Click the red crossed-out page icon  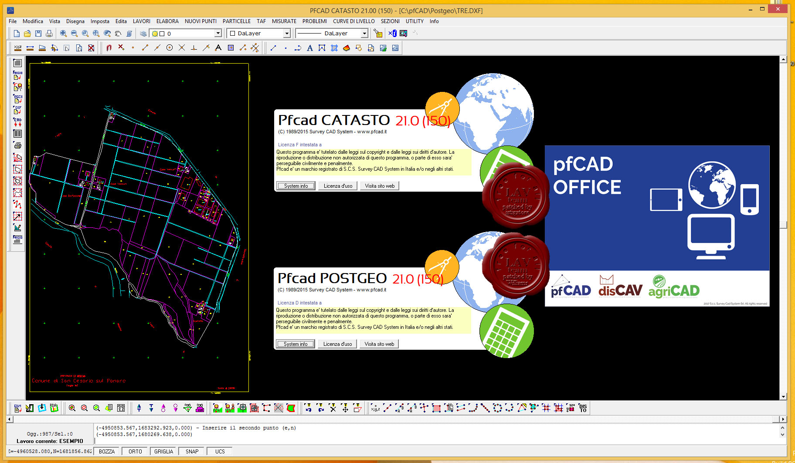pos(91,48)
